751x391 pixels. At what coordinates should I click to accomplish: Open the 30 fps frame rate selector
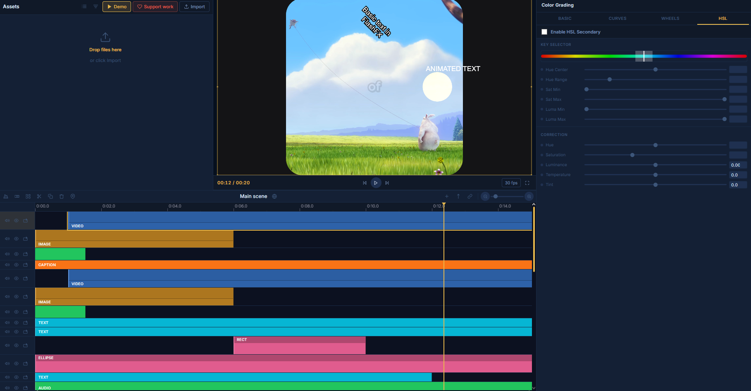(x=511, y=183)
